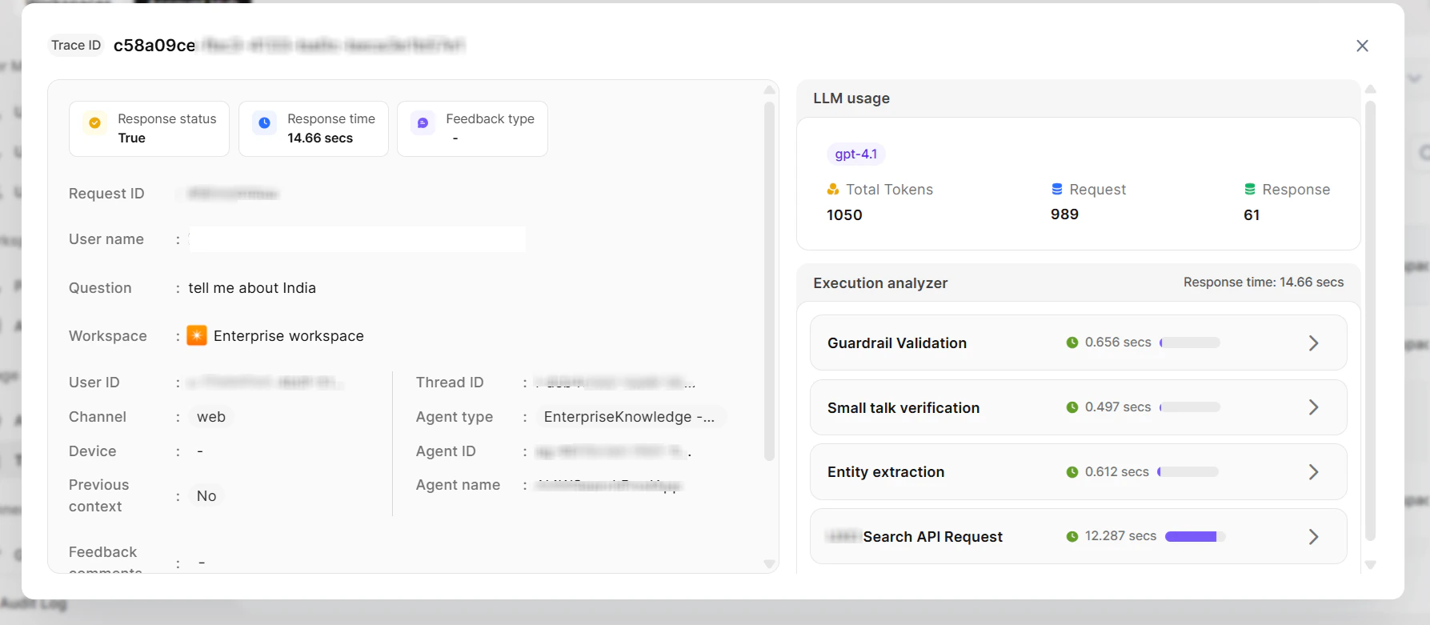The image size is (1430, 625).
Task: Close the trace details dialog
Action: pos(1362,46)
